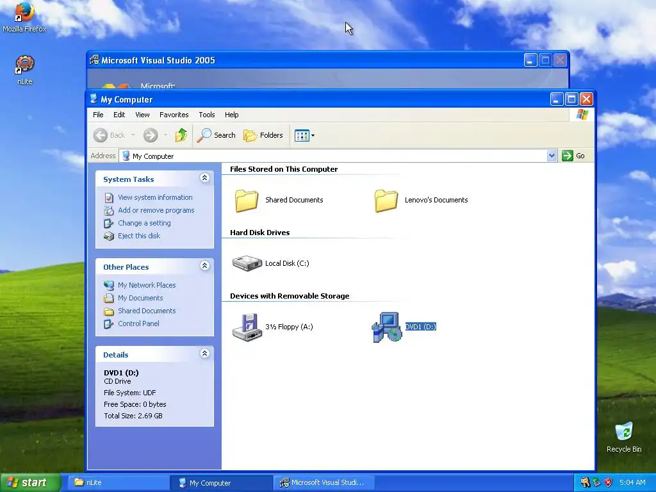
Task: Toggle the Folders pane
Action: click(263, 135)
